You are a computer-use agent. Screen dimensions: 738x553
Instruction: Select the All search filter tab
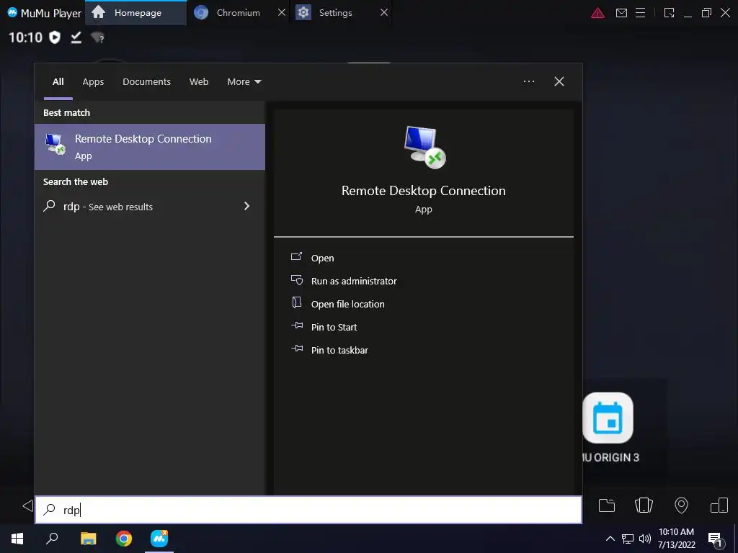pos(58,82)
